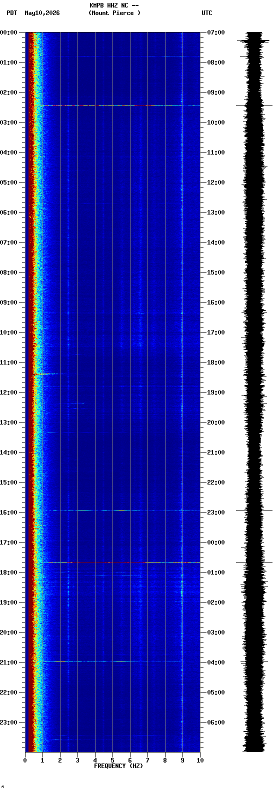Click "03:00" on the PDT time axis

(x=9, y=122)
